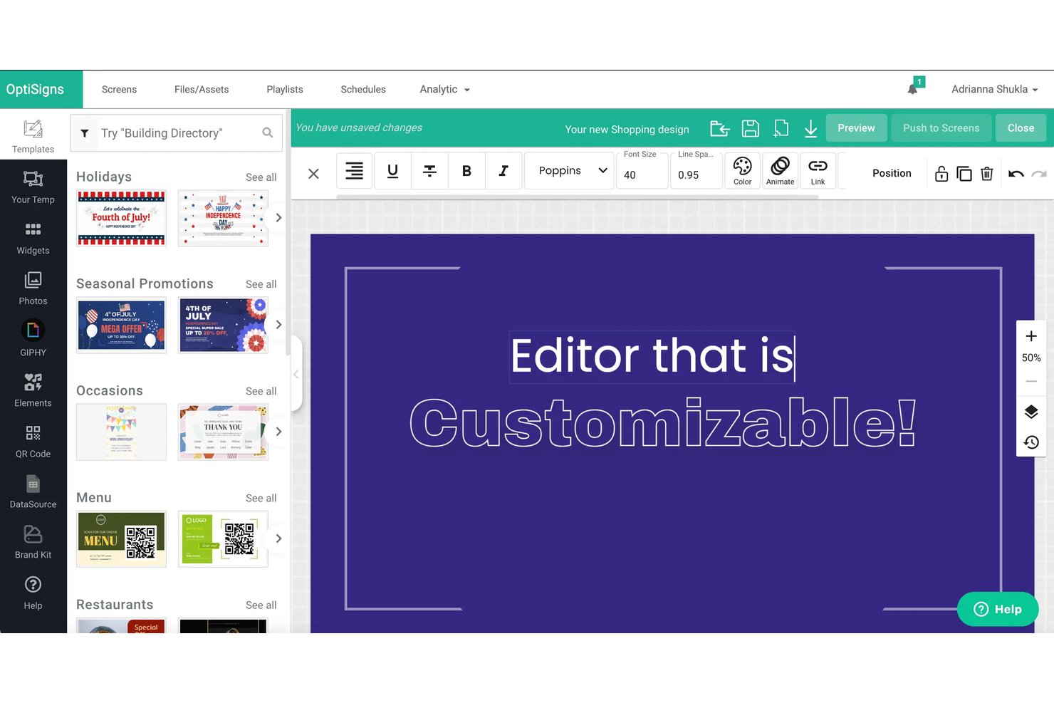Click the green Help chat button
The image size is (1054, 703).
998,610
